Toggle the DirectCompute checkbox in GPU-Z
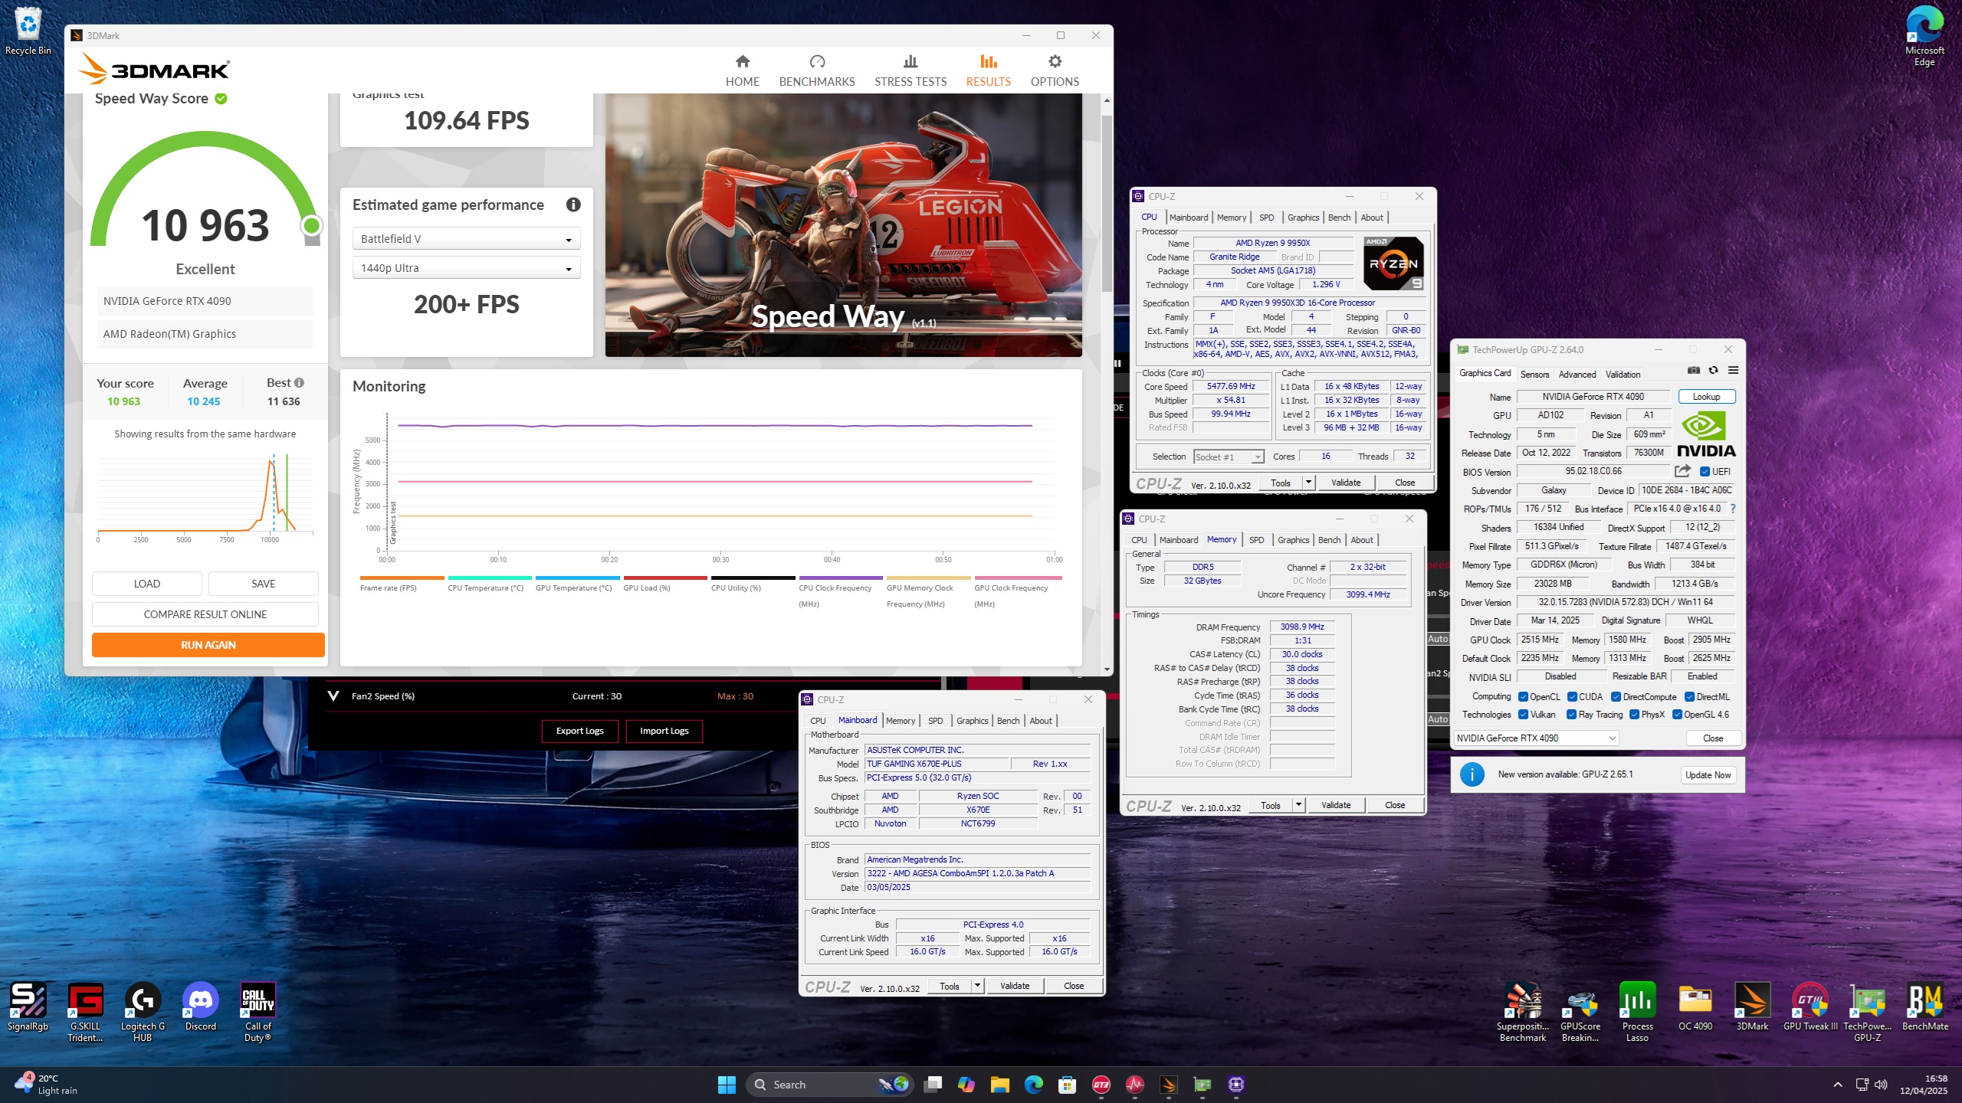The width and height of the screenshot is (1962, 1103). pos(1616,697)
